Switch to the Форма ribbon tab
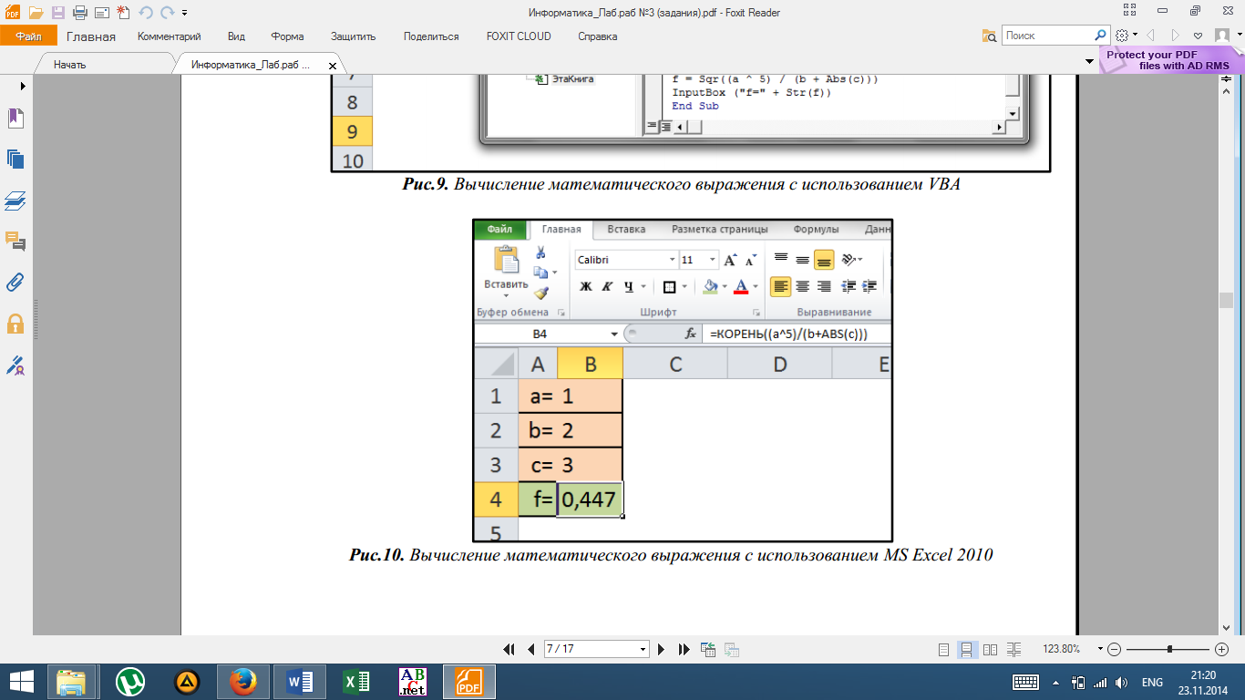The height and width of the screenshot is (700, 1245). click(287, 36)
